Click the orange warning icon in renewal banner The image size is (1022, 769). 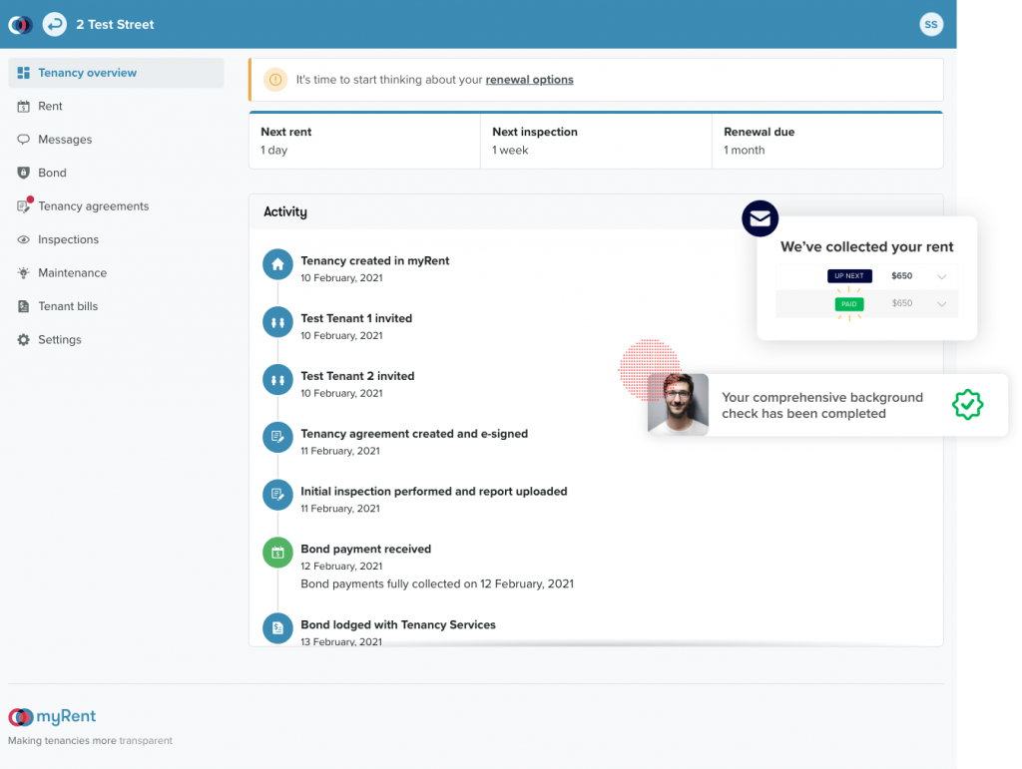tap(275, 80)
